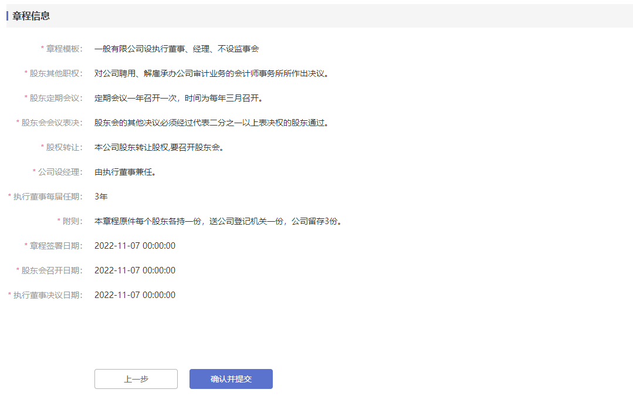Image resolution: width=633 pixels, height=413 pixels.
Task: Click the 股东会召开日期 date value
Action: (x=135, y=270)
